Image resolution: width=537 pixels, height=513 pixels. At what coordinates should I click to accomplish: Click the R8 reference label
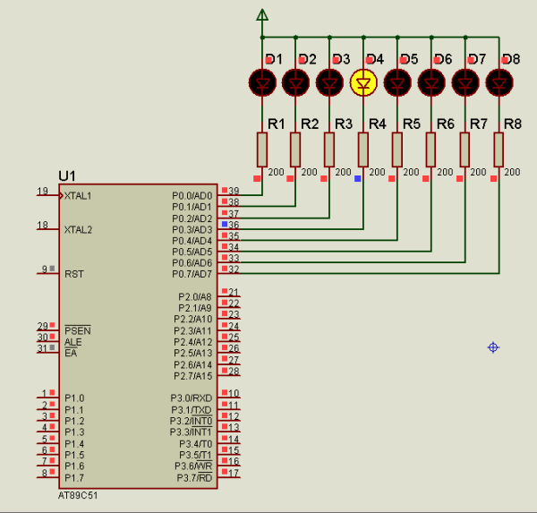[513, 124]
